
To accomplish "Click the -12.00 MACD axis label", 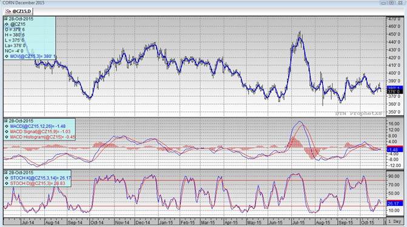I will tap(394, 165).
